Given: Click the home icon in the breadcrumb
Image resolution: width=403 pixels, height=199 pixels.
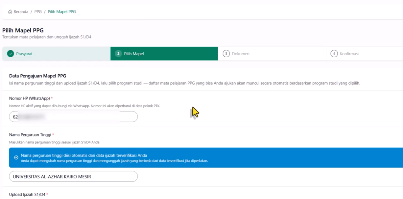Looking at the screenshot, I should tap(10, 12).
